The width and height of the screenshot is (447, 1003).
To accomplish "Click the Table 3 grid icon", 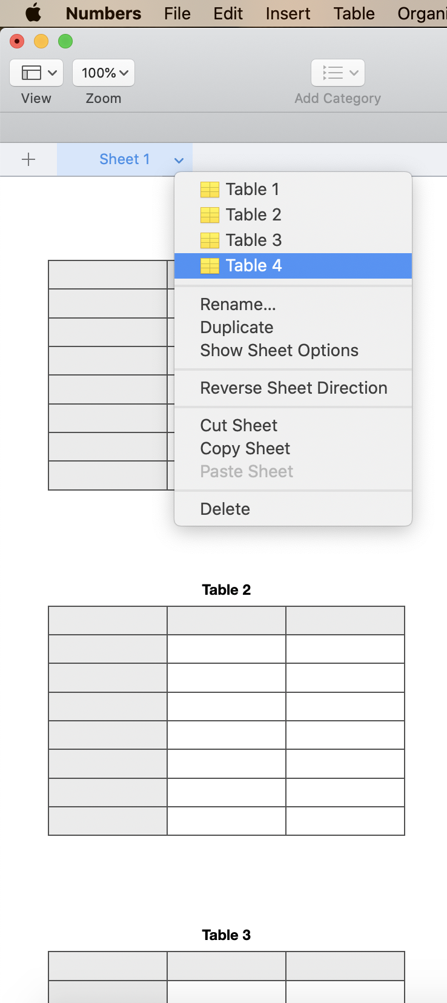I will tap(210, 240).
